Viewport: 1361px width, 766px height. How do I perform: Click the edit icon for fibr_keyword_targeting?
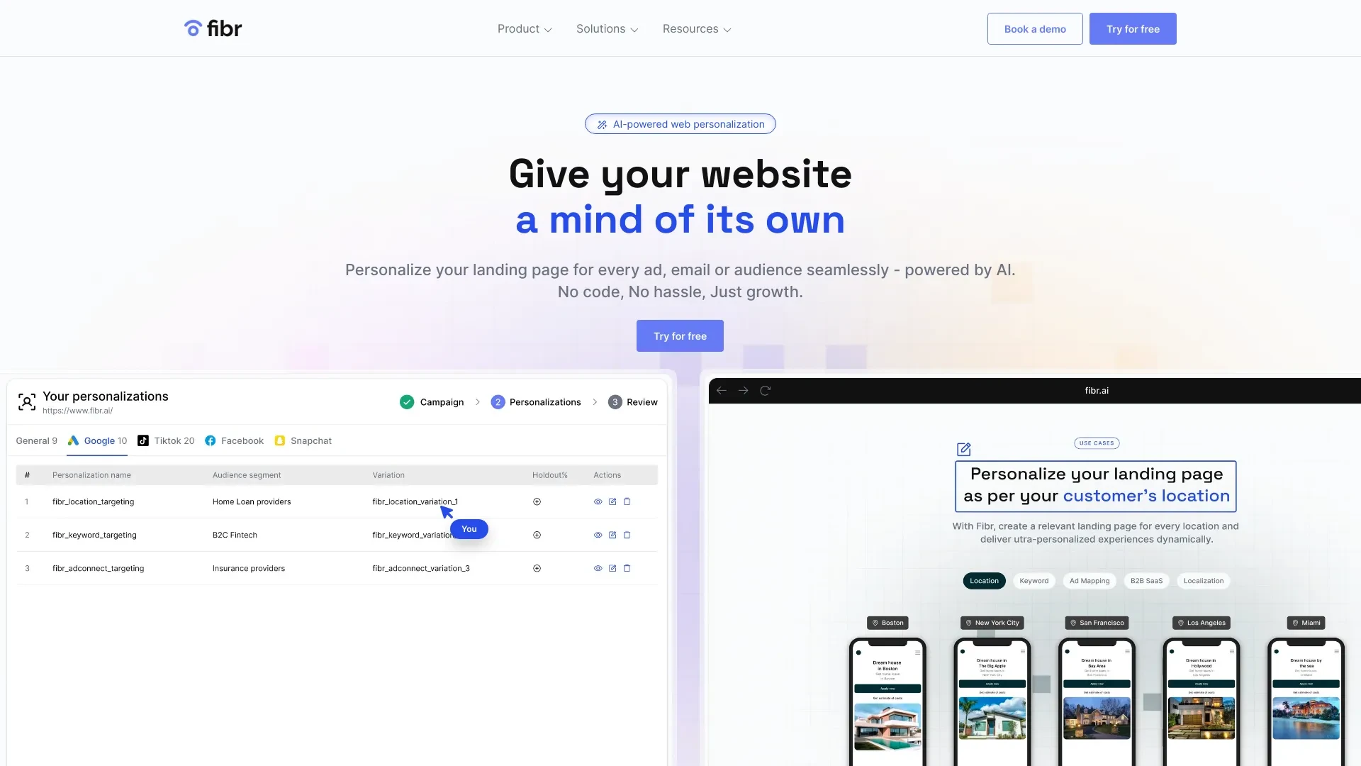[612, 535]
